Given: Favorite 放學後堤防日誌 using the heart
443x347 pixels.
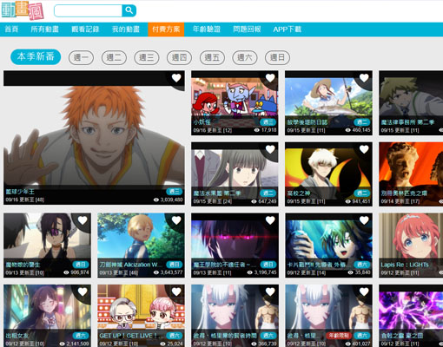Looking at the screenshot, I should tap(364, 78).
